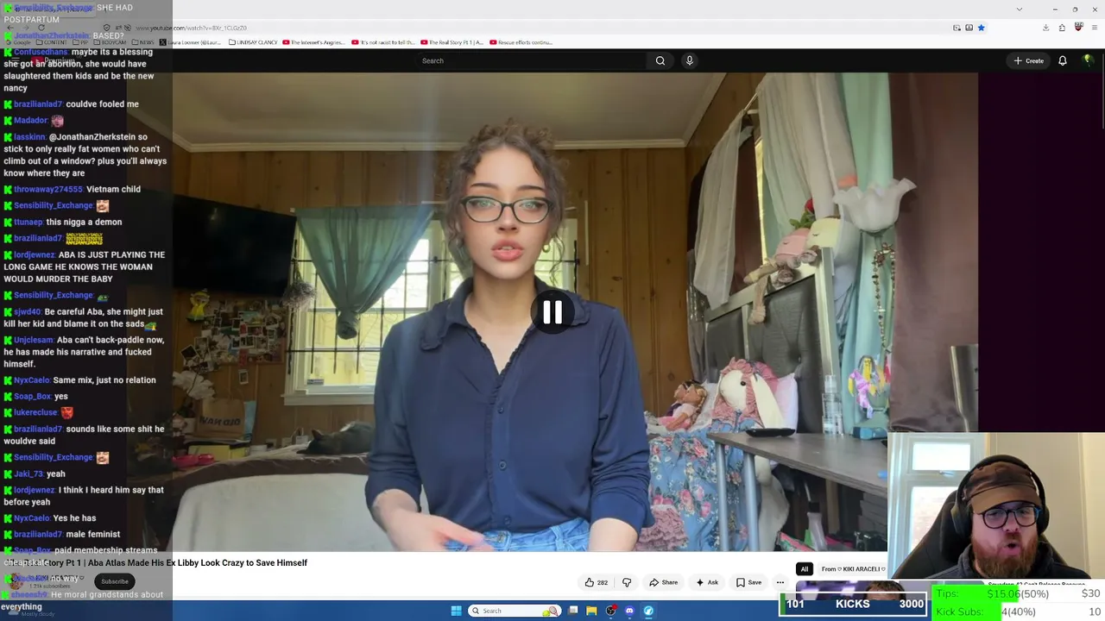Open YouTube notifications bell
1105x621 pixels.
coord(1063,60)
